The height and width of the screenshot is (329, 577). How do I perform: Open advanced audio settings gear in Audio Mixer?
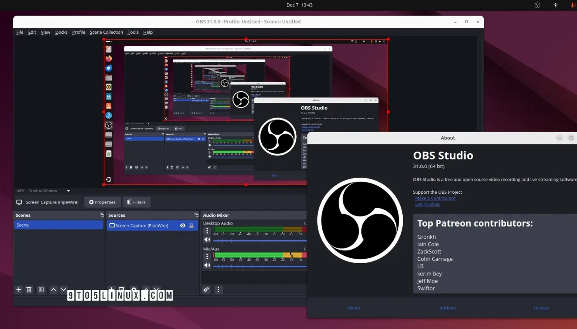206,290
